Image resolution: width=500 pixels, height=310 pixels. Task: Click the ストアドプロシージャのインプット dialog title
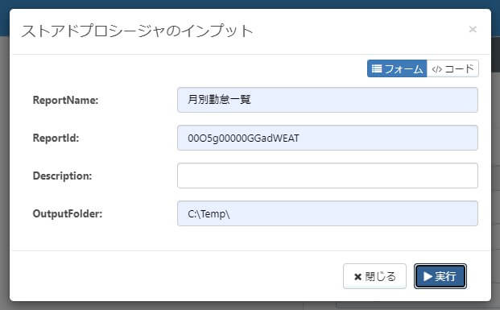137,31
